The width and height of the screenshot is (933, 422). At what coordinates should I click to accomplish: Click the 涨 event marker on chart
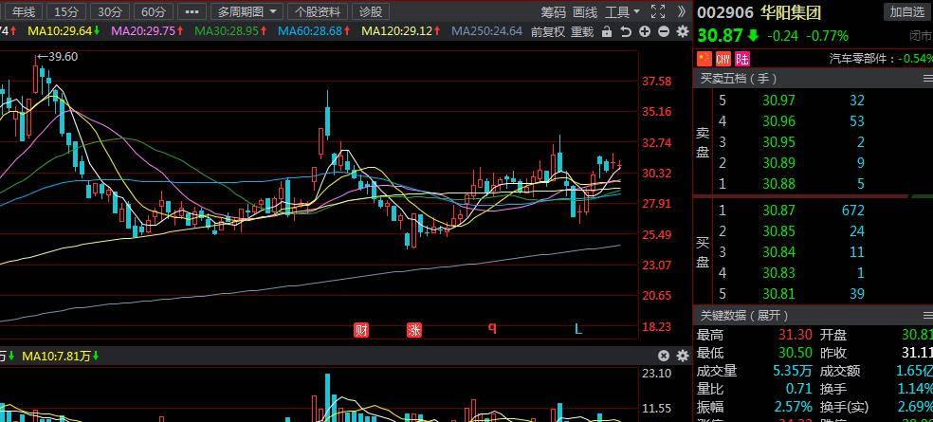414,330
